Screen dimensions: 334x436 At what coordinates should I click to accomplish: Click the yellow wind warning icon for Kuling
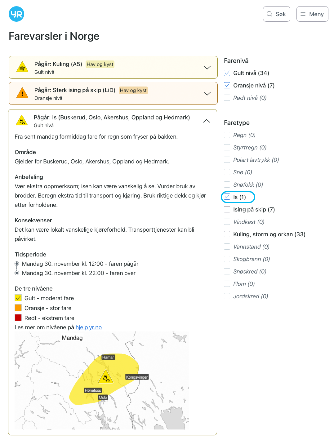(x=22, y=67)
